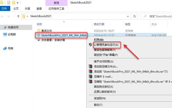Choose 固定到"开始"屏幕(P)
The height and width of the screenshot is (108, 172).
pyautogui.click(x=106, y=55)
